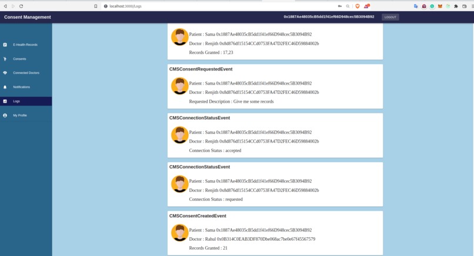Open the E-Health-Records menu item
The height and width of the screenshot is (256, 474).
coord(26,45)
